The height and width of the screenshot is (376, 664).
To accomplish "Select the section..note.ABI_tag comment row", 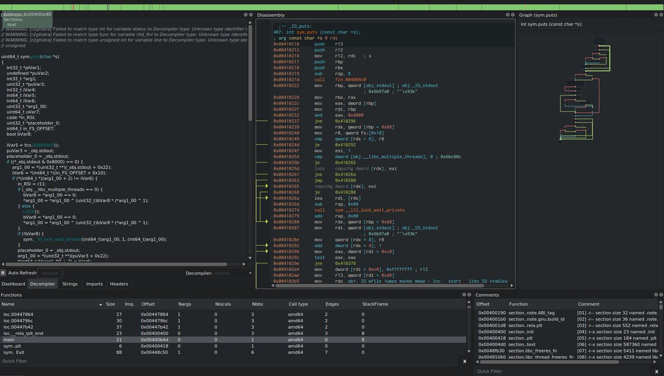I will [x=567, y=312].
